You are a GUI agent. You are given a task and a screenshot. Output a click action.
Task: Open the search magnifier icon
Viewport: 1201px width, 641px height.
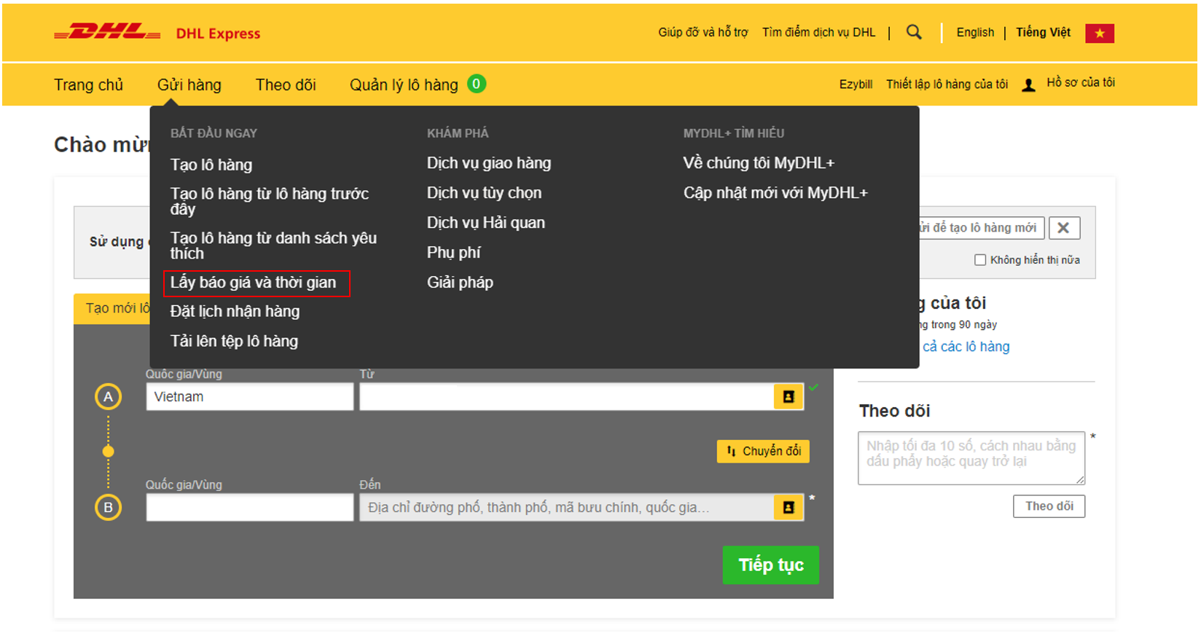pos(914,32)
